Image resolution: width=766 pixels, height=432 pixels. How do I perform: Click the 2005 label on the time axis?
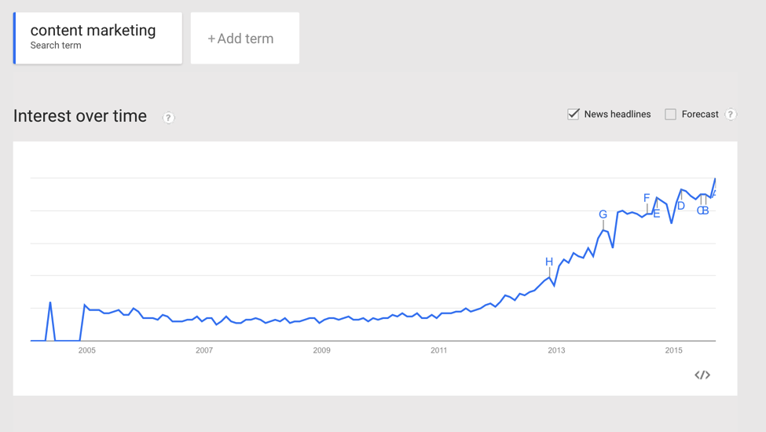point(86,350)
